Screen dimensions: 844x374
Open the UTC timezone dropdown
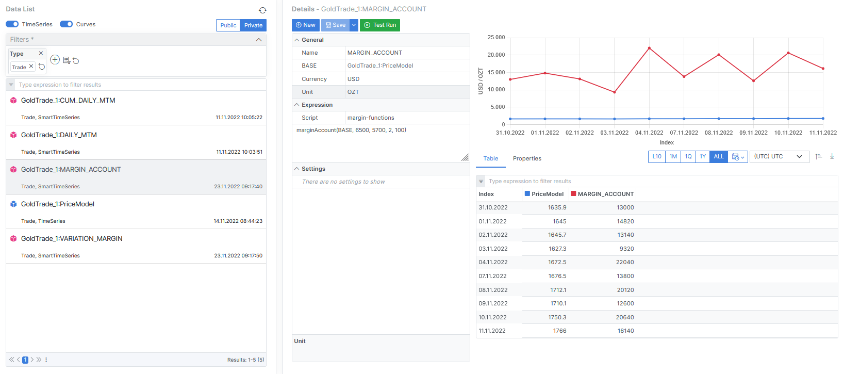click(778, 157)
